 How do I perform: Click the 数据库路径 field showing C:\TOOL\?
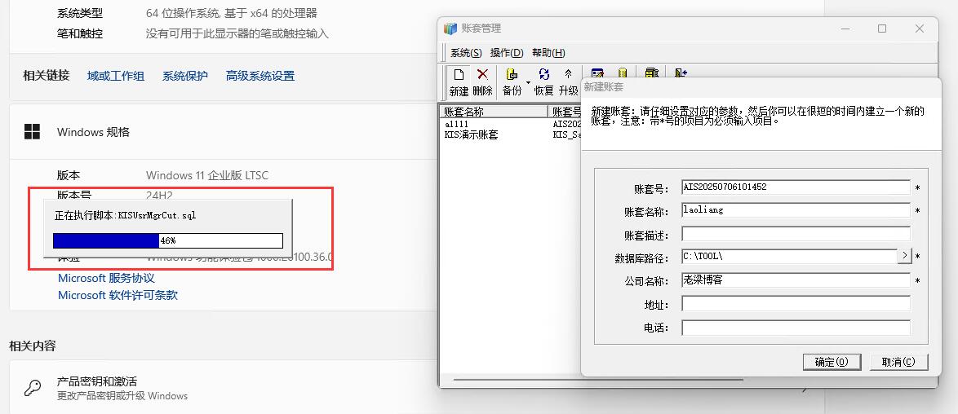[789, 257]
